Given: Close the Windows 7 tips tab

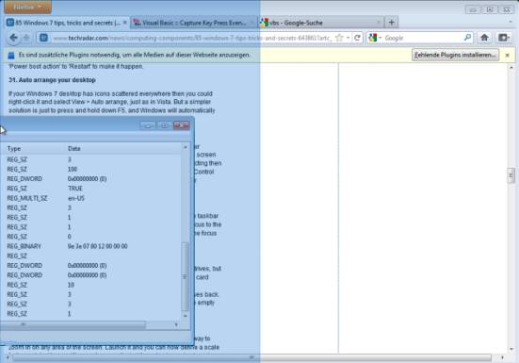Looking at the screenshot, I should (124, 23).
